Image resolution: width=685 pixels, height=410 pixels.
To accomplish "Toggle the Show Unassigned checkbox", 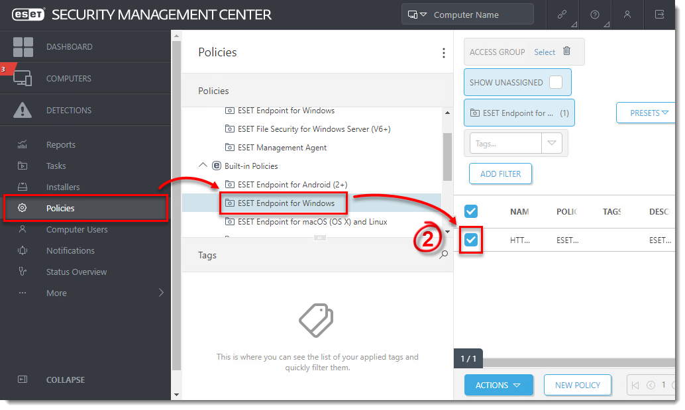I will coord(556,82).
